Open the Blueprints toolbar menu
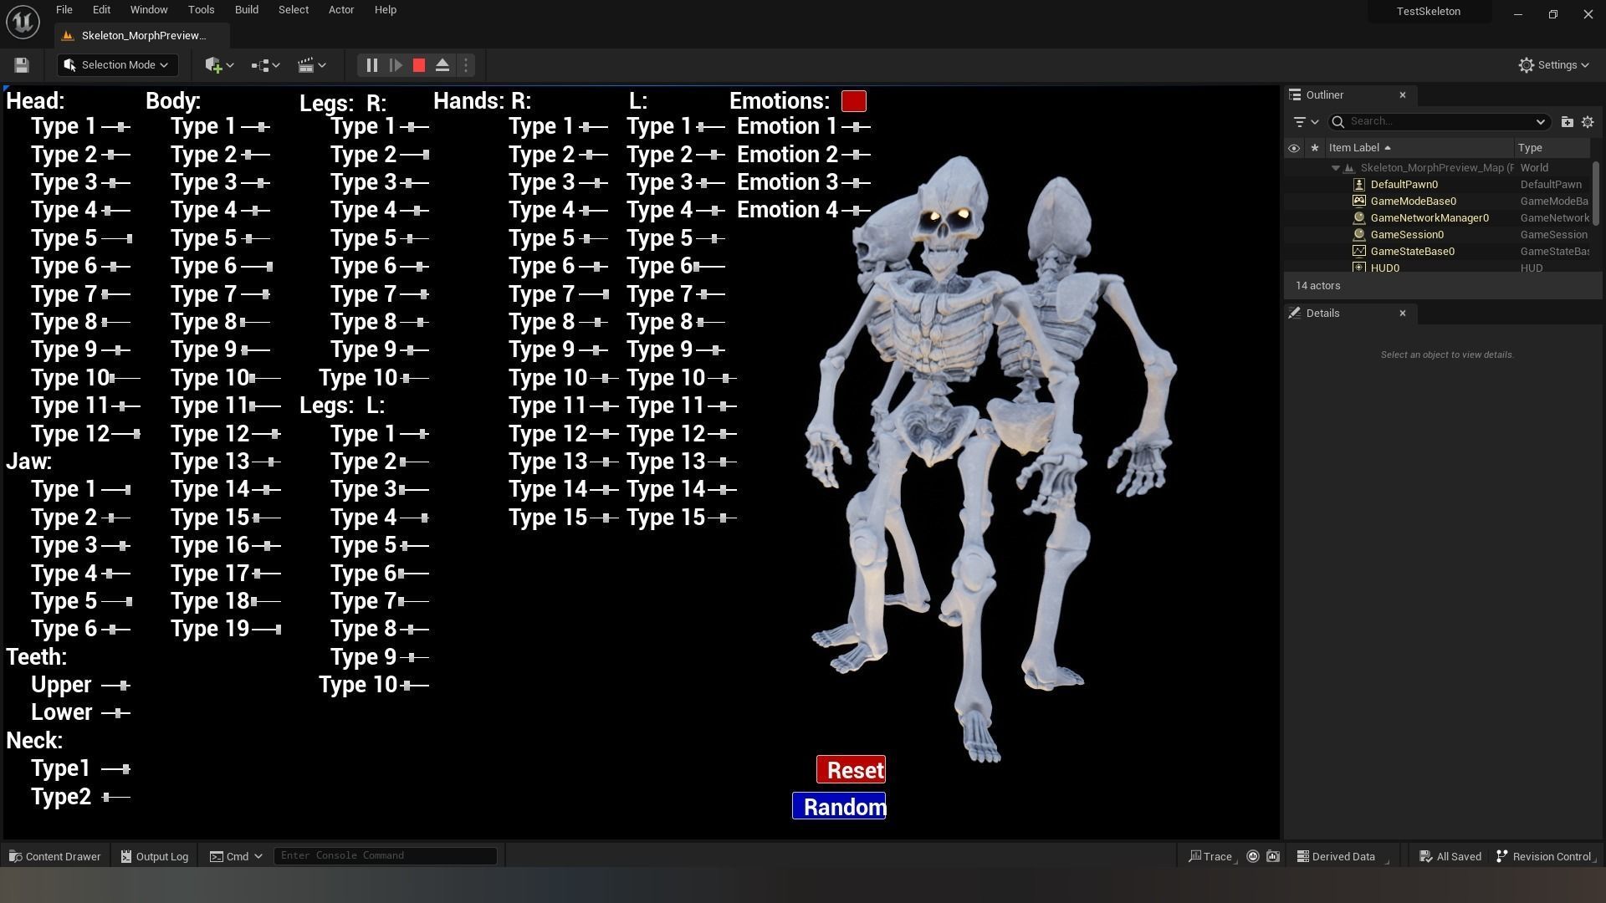Image resolution: width=1606 pixels, height=903 pixels. click(265, 65)
